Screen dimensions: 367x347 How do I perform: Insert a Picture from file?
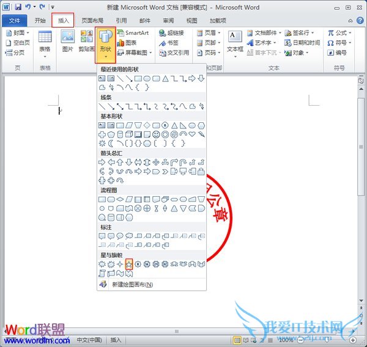(x=68, y=40)
